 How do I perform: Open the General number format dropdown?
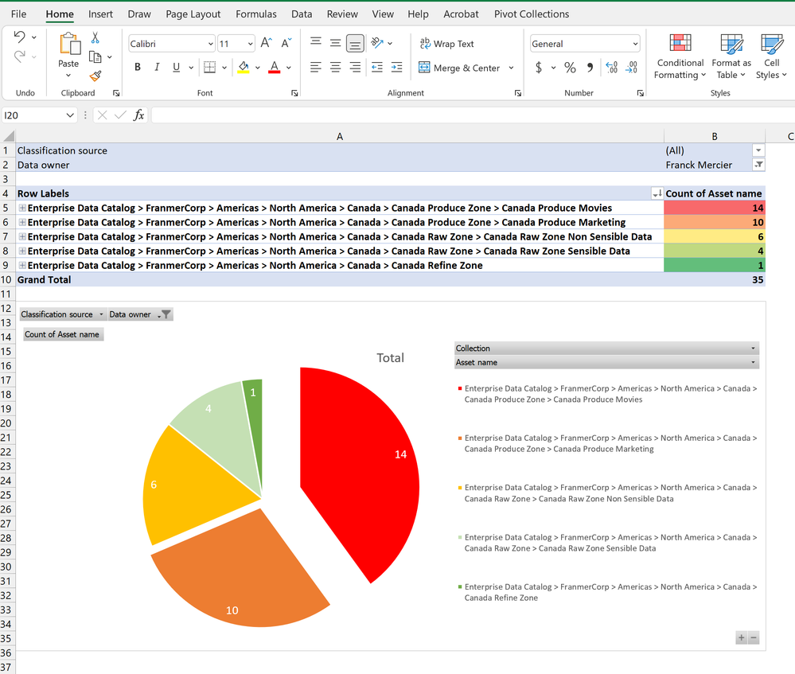pos(635,44)
